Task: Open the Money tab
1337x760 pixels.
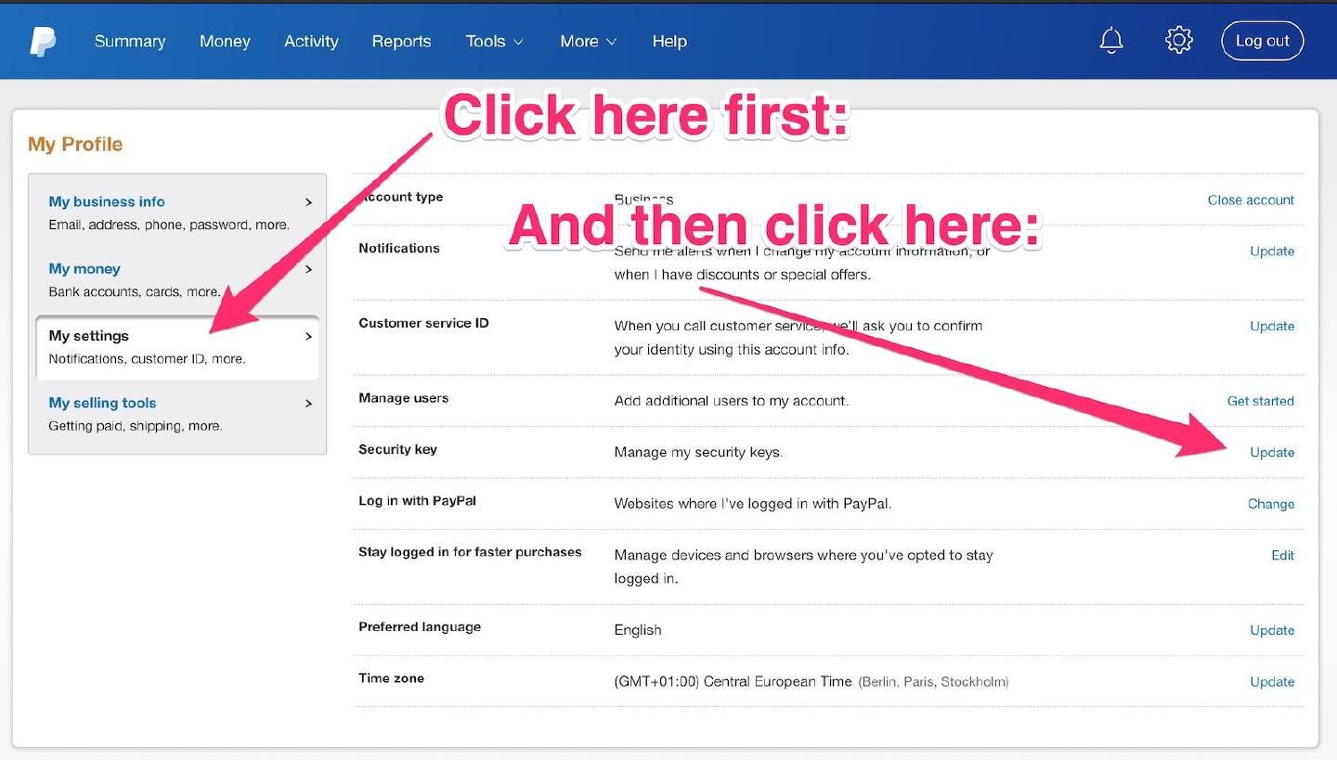Action: click(225, 41)
